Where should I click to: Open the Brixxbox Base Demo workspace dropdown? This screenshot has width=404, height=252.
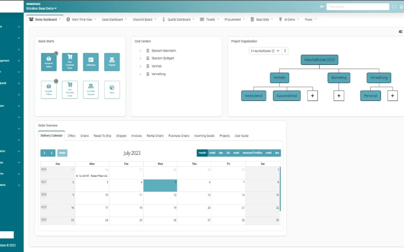pyautogui.click(x=41, y=8)
